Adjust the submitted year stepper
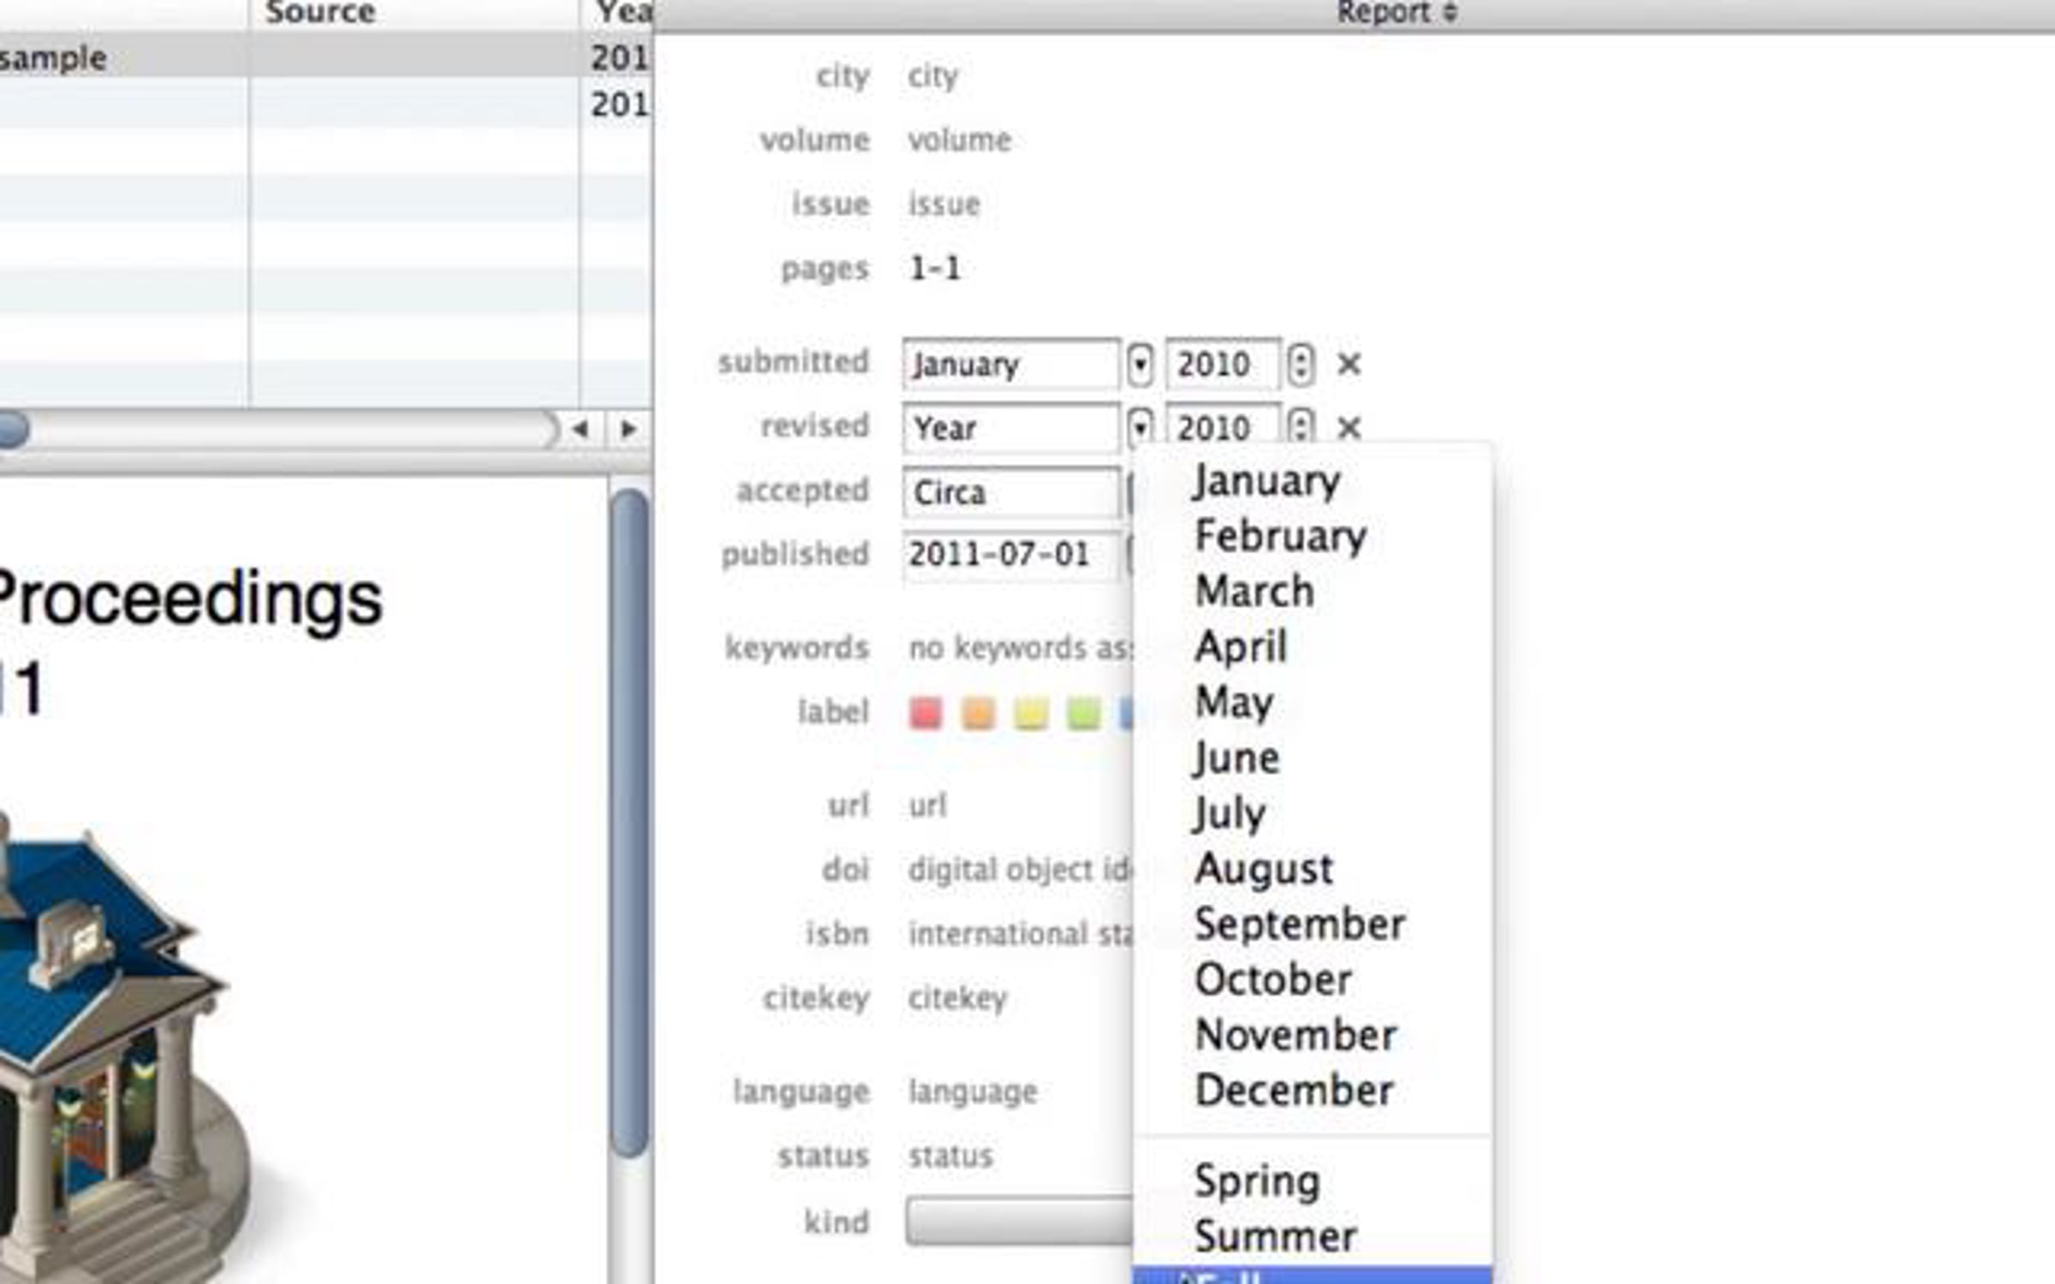The height and width of the screenshot is (1284, 2055). click(1300, 364)
